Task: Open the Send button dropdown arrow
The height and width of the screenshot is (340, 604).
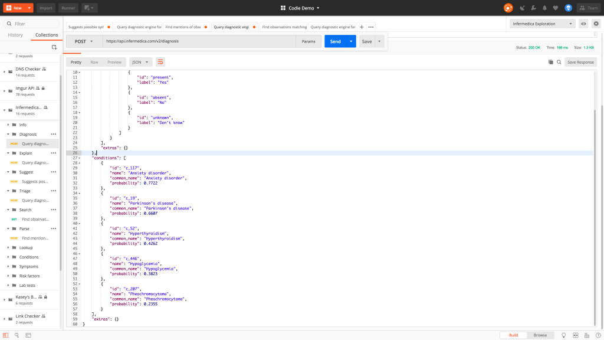Action: 351,41
